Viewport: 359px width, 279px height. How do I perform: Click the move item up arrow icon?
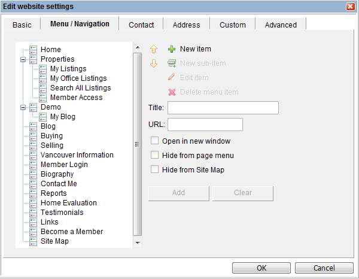coord(154,49)
